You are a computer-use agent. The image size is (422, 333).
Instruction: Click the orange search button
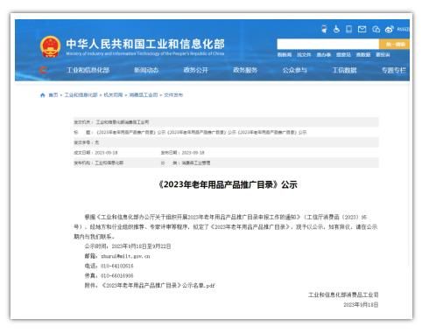394,45
